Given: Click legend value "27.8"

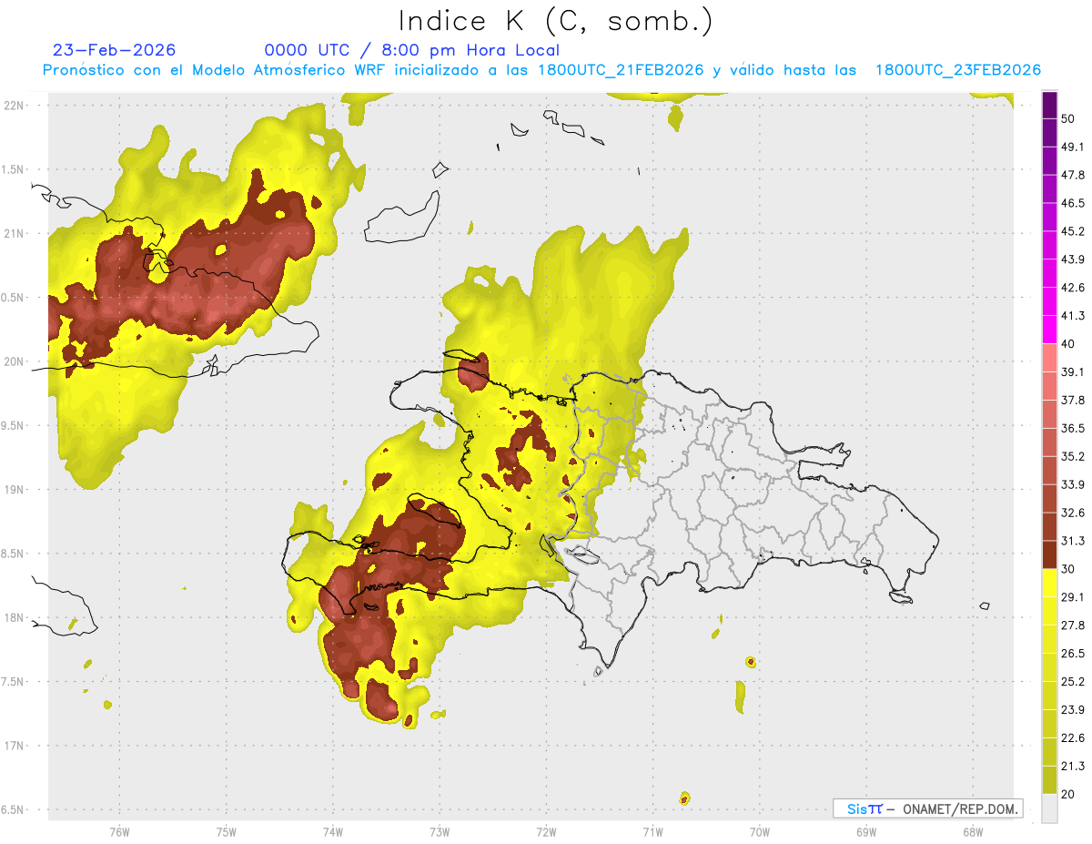Looking at the screenshot, I should (1073, 625).
